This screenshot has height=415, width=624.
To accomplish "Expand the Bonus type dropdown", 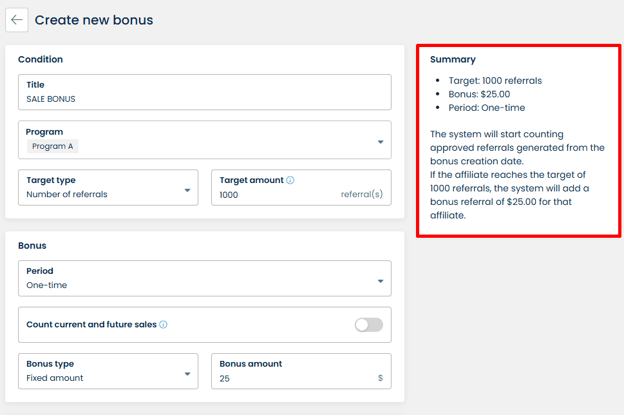I will click(187, 374).
